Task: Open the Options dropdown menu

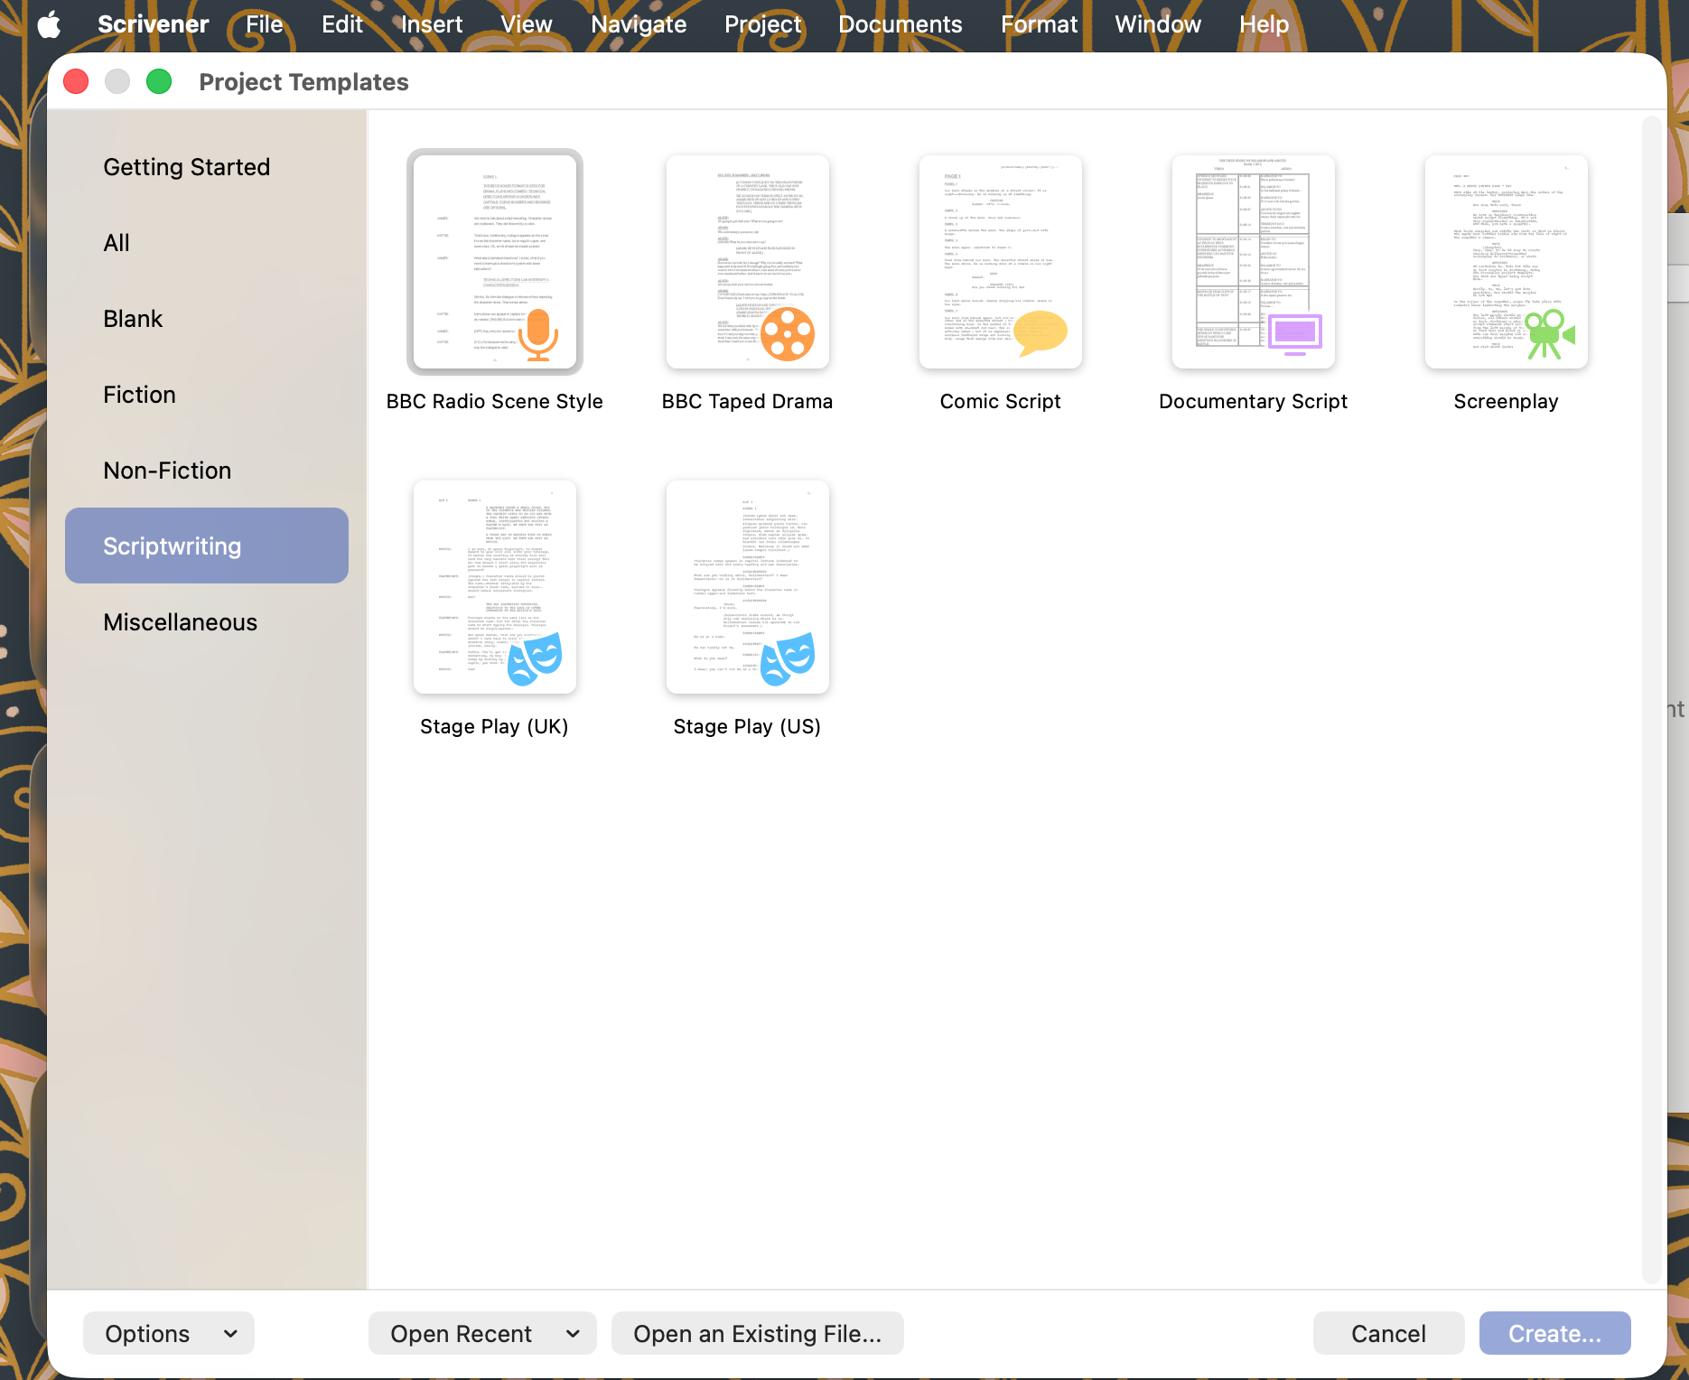Action: 169,1334
